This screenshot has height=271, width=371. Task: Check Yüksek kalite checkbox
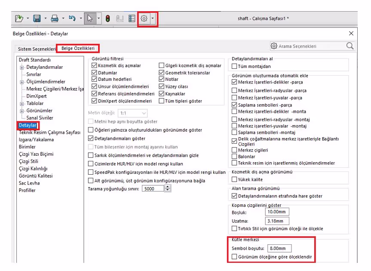[234, 179]
